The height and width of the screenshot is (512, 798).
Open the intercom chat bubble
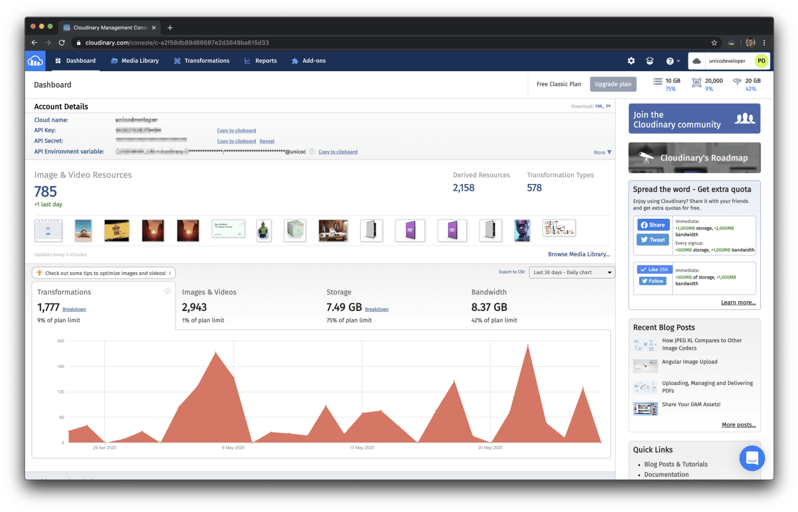(752, 458)
